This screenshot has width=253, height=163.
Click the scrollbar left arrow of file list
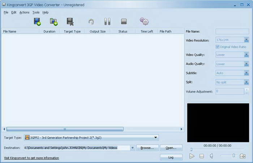(x=4, y=129)
